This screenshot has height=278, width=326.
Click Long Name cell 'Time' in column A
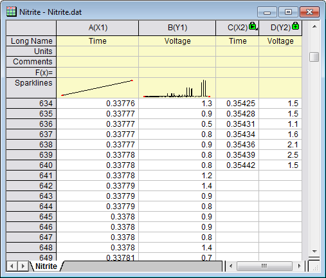[98, 41]
